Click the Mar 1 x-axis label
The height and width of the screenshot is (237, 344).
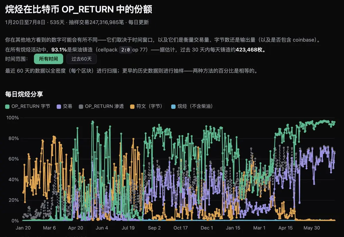tap(259, 228)
